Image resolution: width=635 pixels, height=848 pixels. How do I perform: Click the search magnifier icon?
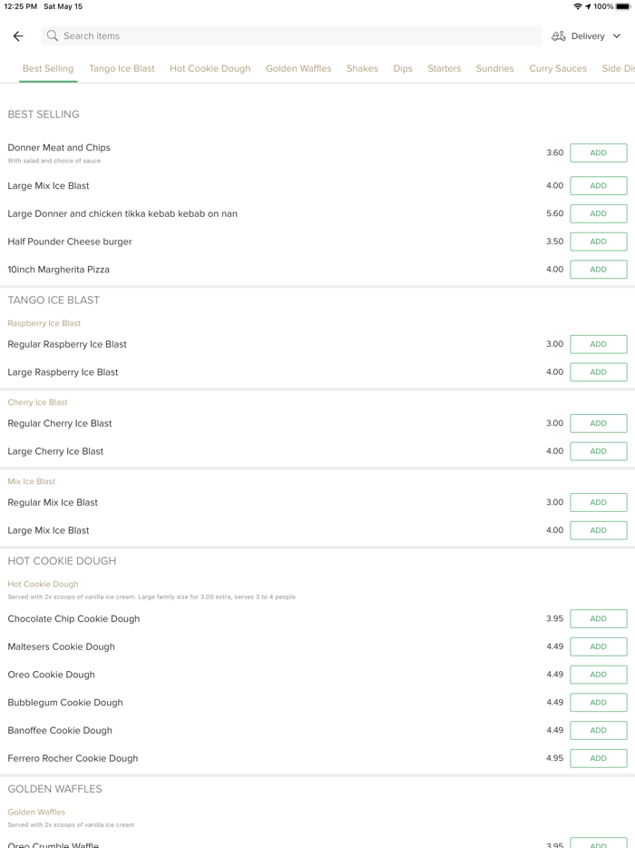53,36
